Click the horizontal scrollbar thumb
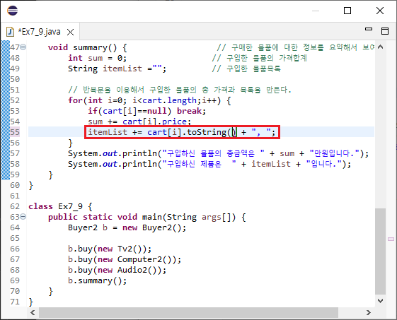This screenshot has width=397, height=320. 188,313
